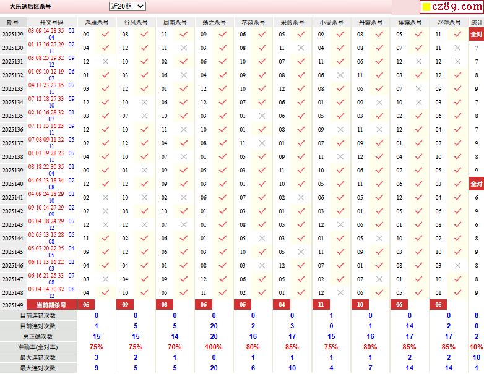Click the 大乐透后区杀号 page title
This screenshot has width=484, height=374.
[x=30, y=6]
